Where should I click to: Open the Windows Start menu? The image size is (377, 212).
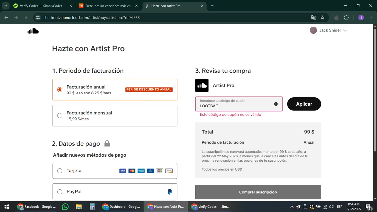coord(7,207)
